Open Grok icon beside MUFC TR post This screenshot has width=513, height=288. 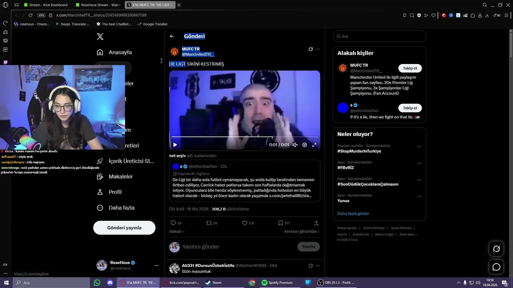pyautogui.click(x=311, y=49)
